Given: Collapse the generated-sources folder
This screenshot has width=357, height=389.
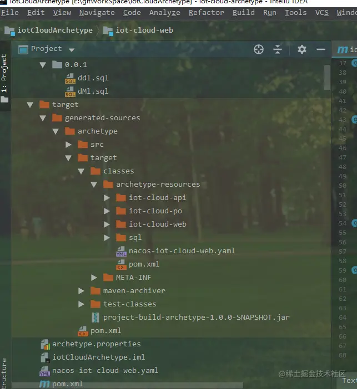Looking at the screenshot, I should (x=43, y=118).
